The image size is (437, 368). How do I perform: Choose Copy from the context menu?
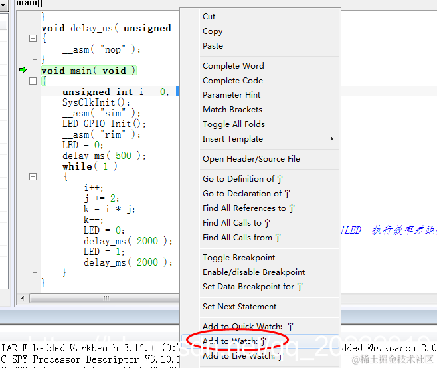(x=213, y=31)
